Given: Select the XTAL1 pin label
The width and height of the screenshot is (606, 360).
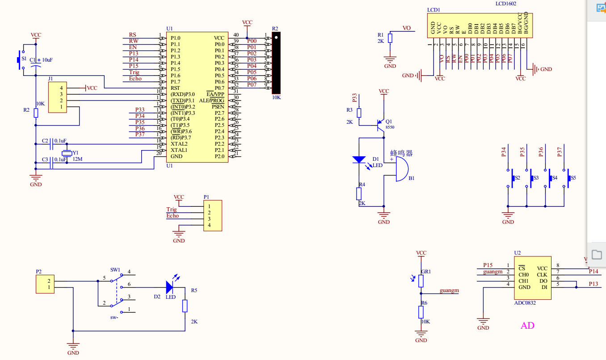Looking at the screenshot, I should [179, 150].
